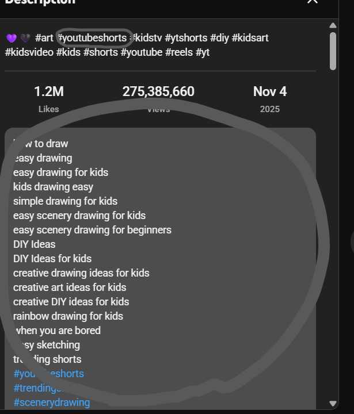The height and width of the screenshot is (414, 354).
Task: Click the description scrollbar thumb
Action: 333,51
